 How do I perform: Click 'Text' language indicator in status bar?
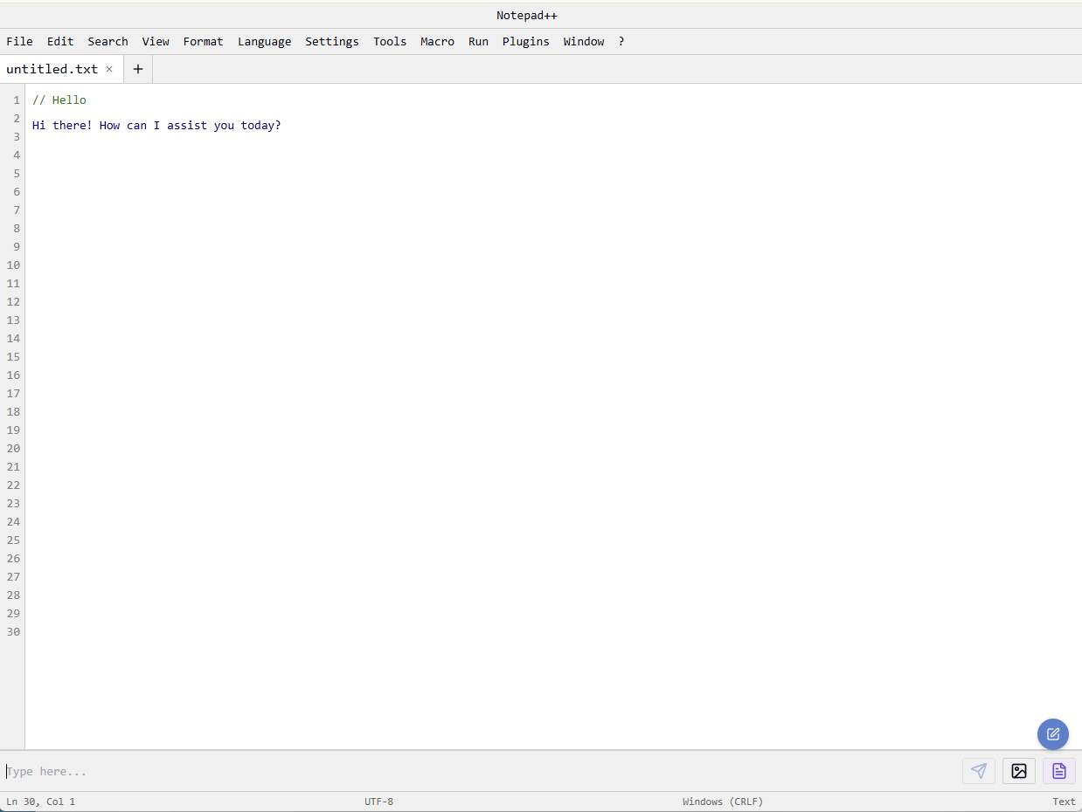click(x=1064, y=802)
